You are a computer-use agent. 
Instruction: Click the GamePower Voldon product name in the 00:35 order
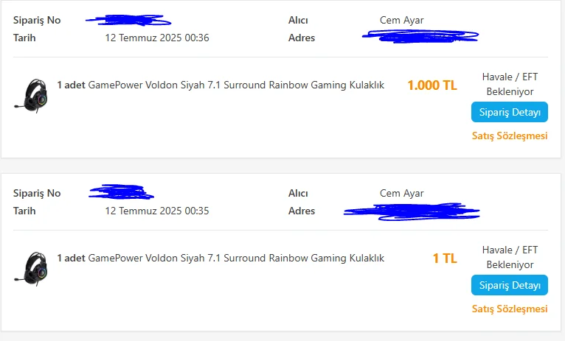(236, 259)
